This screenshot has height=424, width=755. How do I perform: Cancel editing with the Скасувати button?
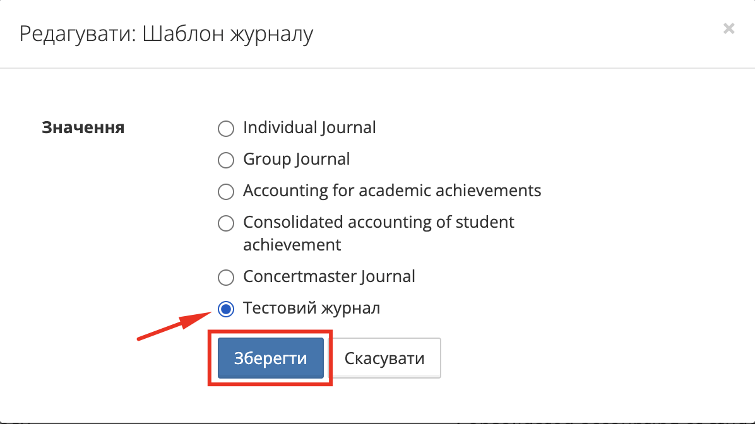[384, 358]
